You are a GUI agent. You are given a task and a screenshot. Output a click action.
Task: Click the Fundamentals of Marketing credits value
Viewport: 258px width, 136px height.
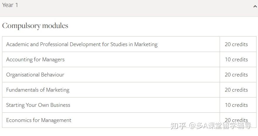coord(236,90)
